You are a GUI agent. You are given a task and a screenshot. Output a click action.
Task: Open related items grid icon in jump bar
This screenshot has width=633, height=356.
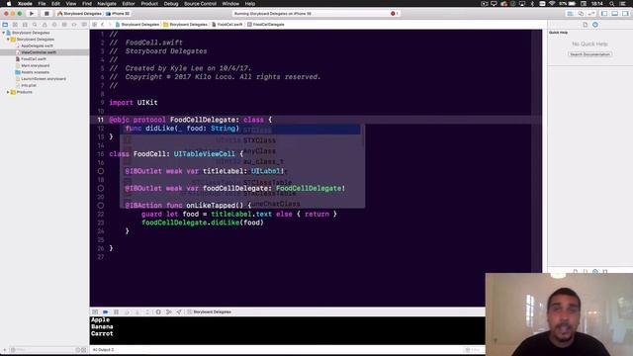tap(95, 25)
